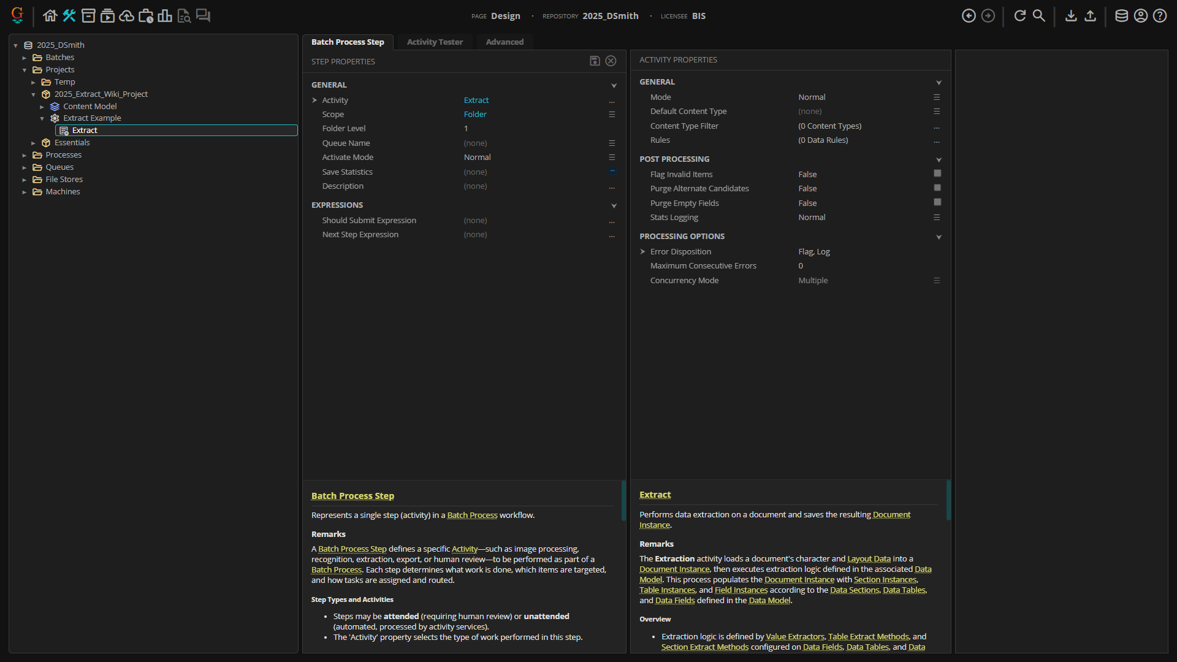Switch to the Advanced tab

point(505,42)
